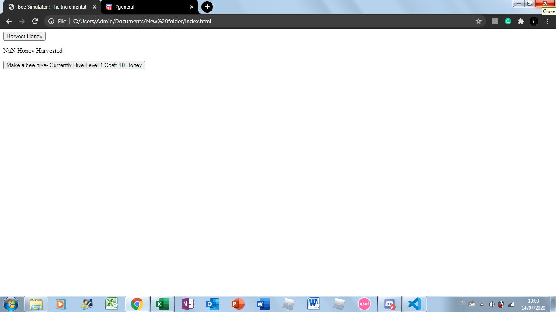Open the older Word document taskbar icon

coord(314,304)
